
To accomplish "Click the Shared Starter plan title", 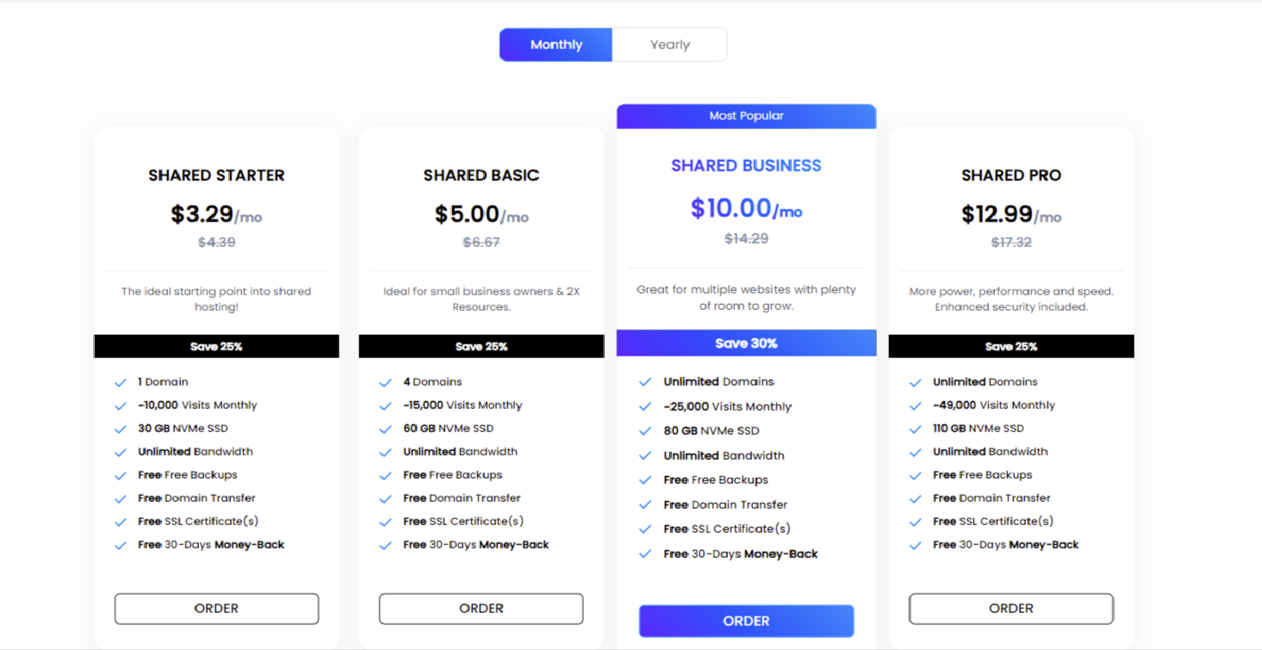I will (216, 176).
